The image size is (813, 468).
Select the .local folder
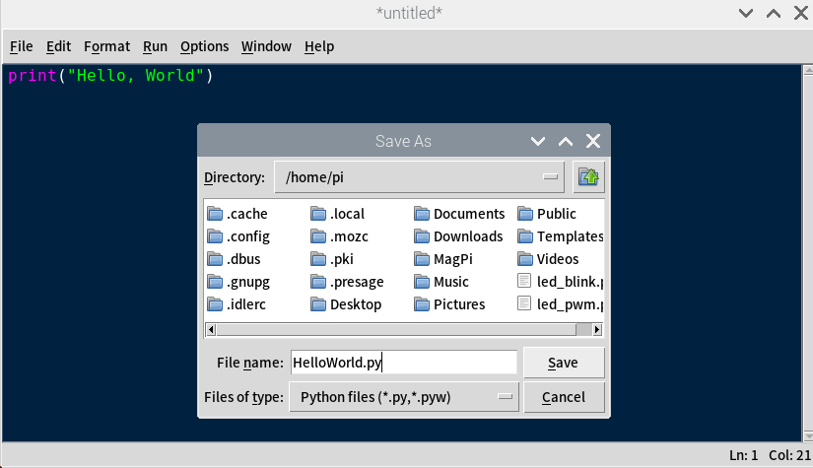(x=338, y=214)
